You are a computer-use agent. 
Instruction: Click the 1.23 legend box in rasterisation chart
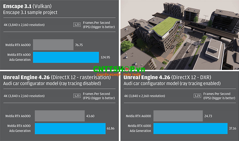pos(77,96)
